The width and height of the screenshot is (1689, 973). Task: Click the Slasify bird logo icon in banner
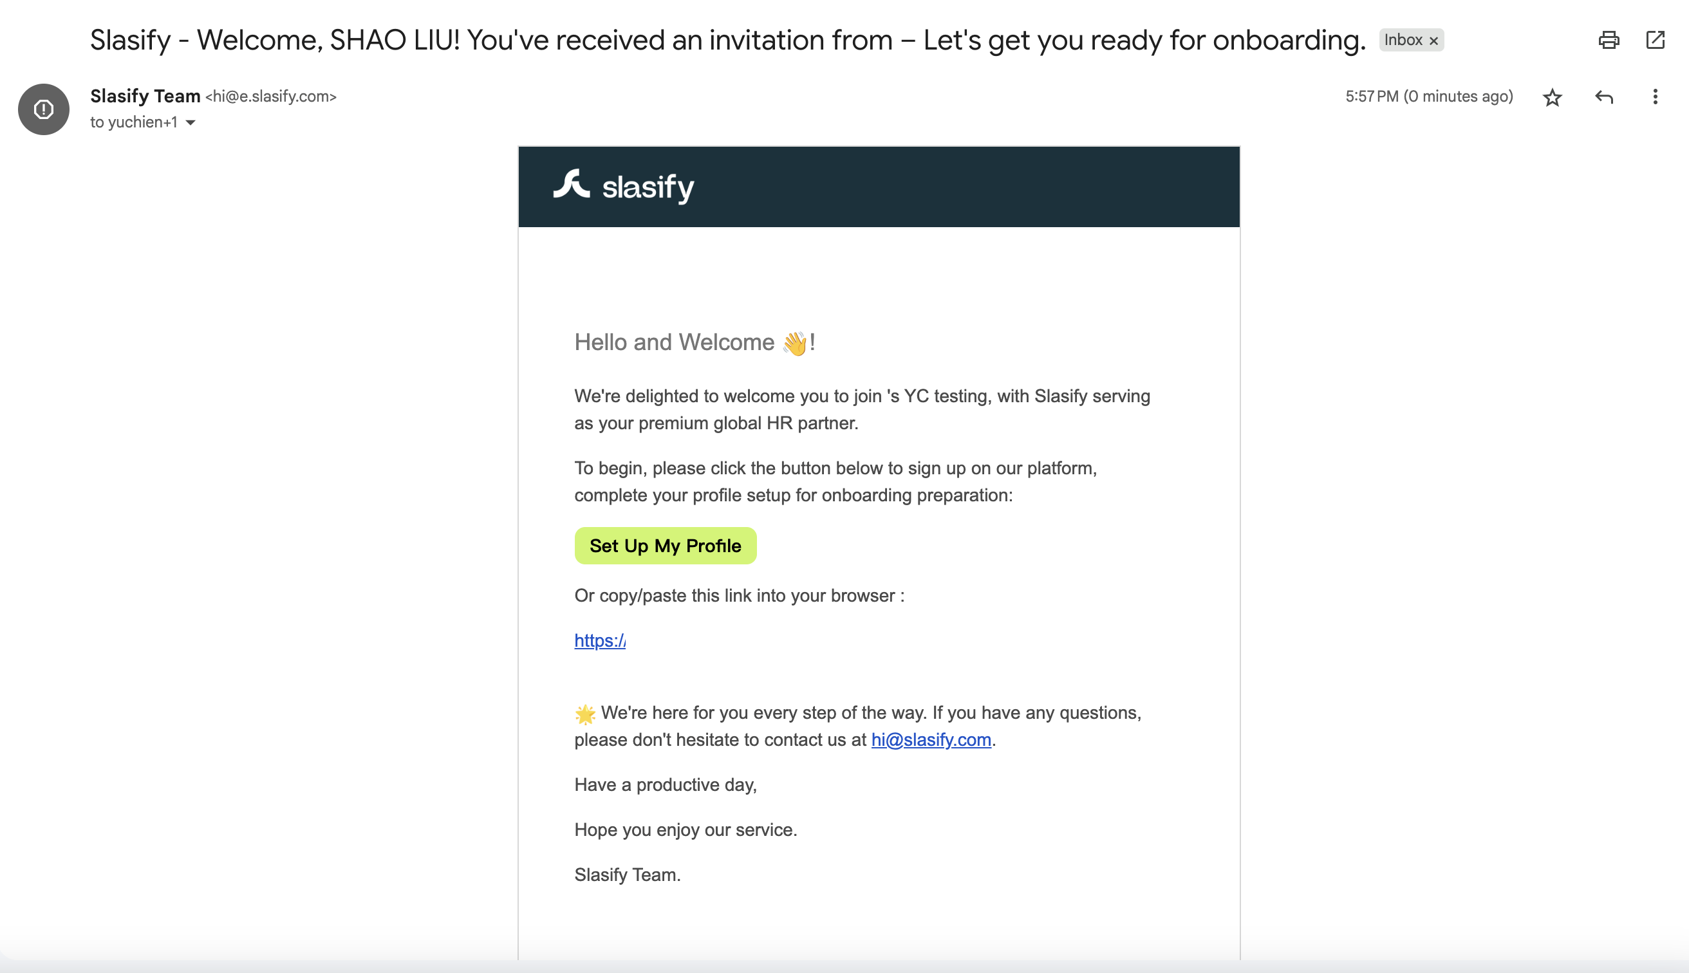(572, 184)
